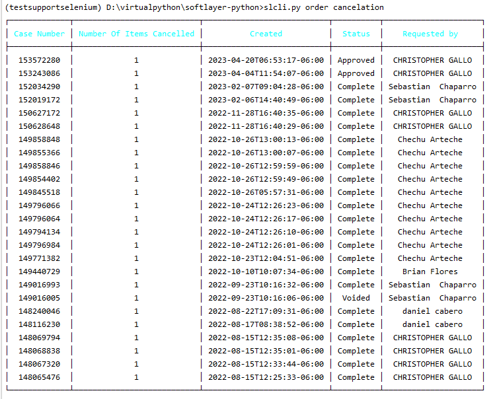Click the slcli.py order cancelation command line

coord(324,7)
